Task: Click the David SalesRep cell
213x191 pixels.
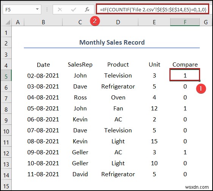Action: 80,174
